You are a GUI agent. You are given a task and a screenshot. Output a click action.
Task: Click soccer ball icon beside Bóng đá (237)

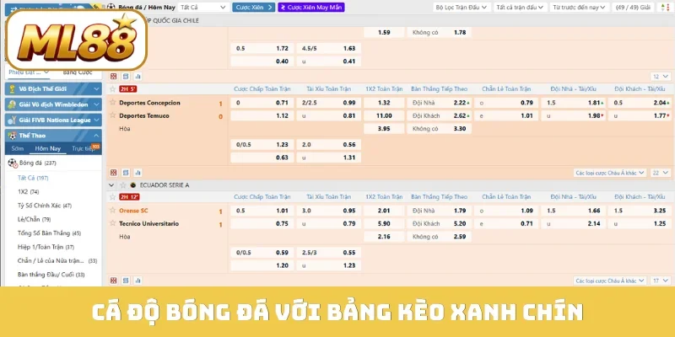[x=13, y=163]
